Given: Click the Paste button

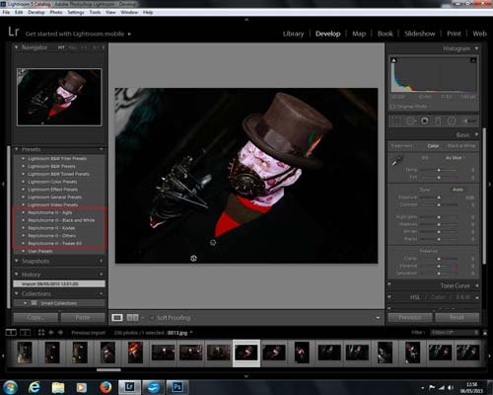Looking at the screenshot, I should (83, 318).
